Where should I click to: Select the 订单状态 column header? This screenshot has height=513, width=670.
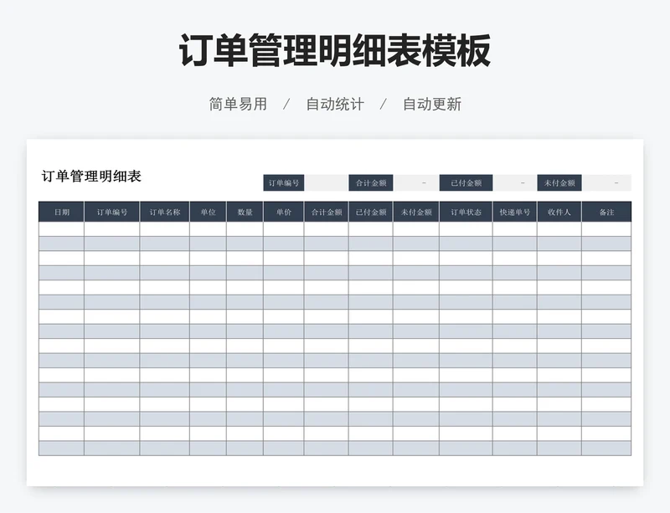pyautogui.click(x=466, y=212)
